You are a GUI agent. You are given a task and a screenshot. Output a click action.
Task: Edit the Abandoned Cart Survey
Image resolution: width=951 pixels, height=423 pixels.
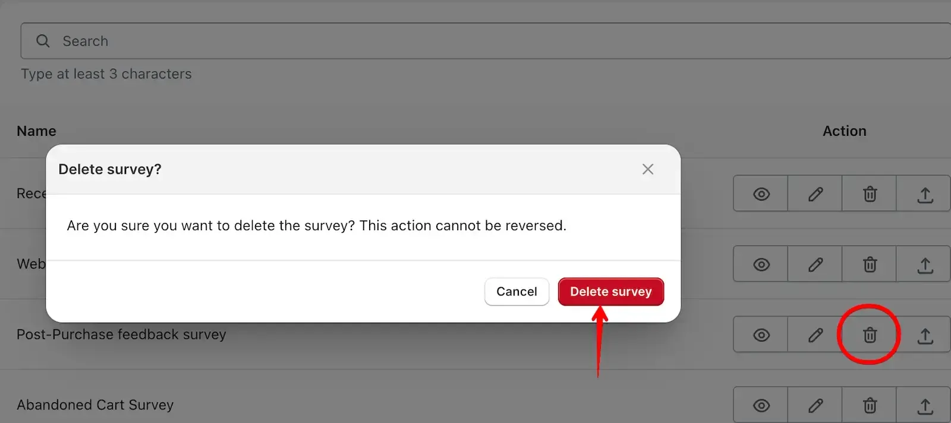(815, 405)
